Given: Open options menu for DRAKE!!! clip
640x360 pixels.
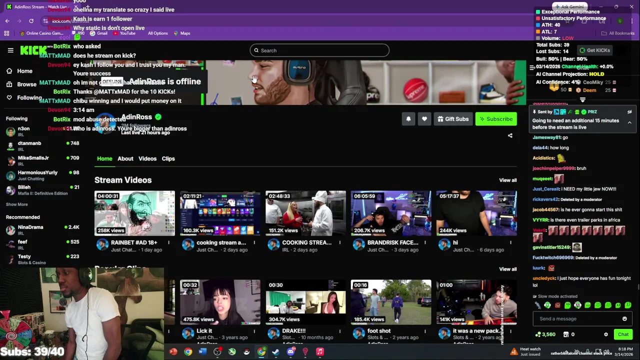Looking at the screenshot, I should pyautogui.click(x=339, y=331).
